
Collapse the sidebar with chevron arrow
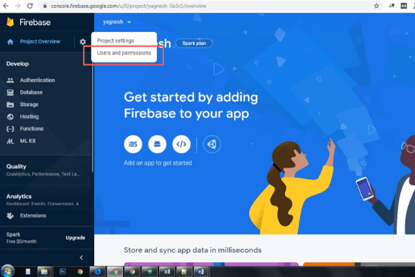81,258
